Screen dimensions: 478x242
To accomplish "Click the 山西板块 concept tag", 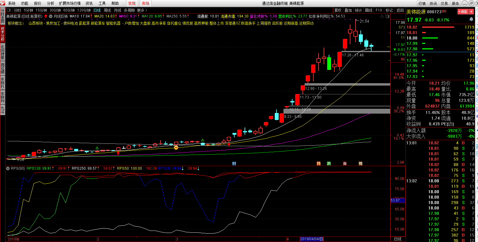I will tap(36, 23).
